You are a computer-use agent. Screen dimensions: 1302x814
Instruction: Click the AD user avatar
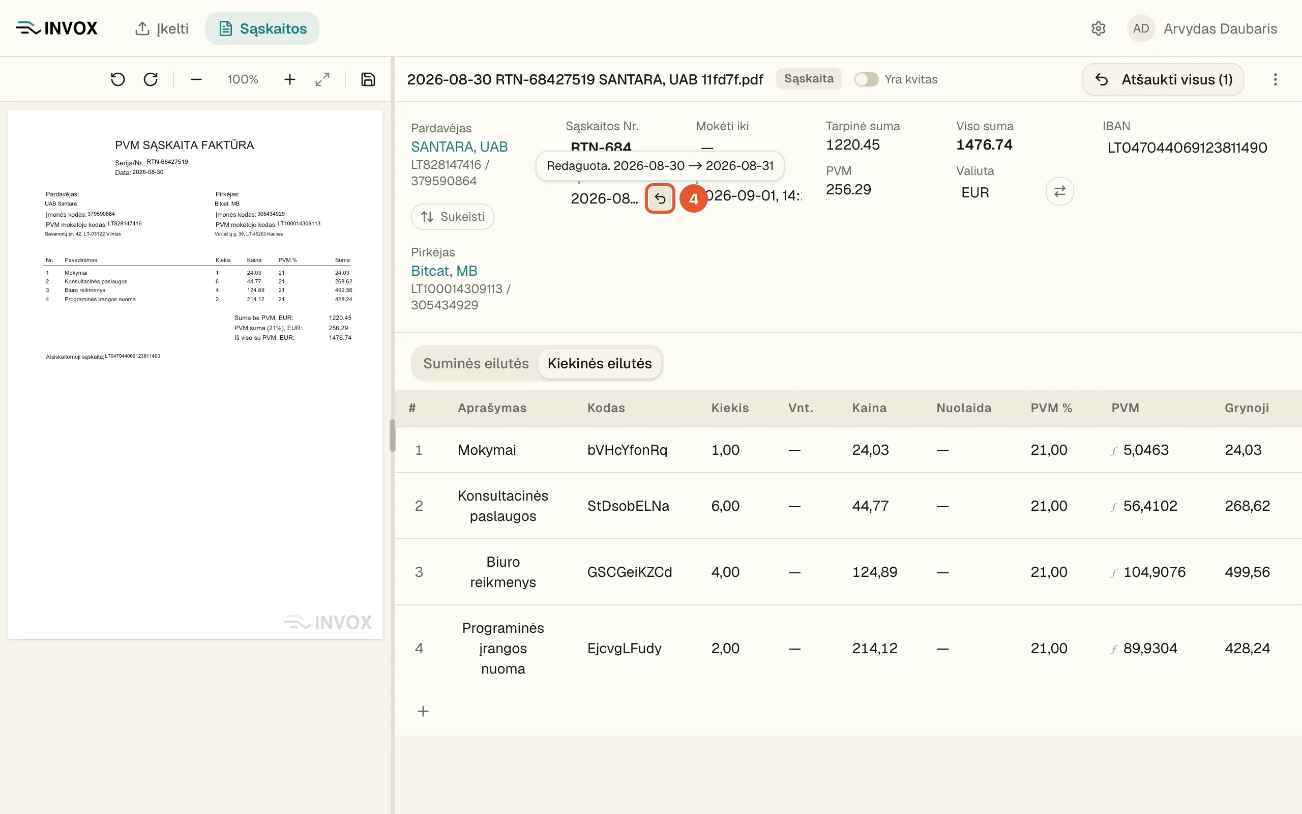click(x=1141, y=28)
